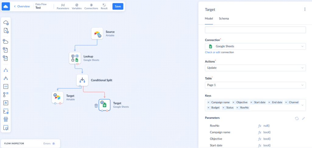Image resolution: width=312 pixels, height=148 pixels.
Task: Select the Conditional Split node on canvas
Action: coord(82,81)
